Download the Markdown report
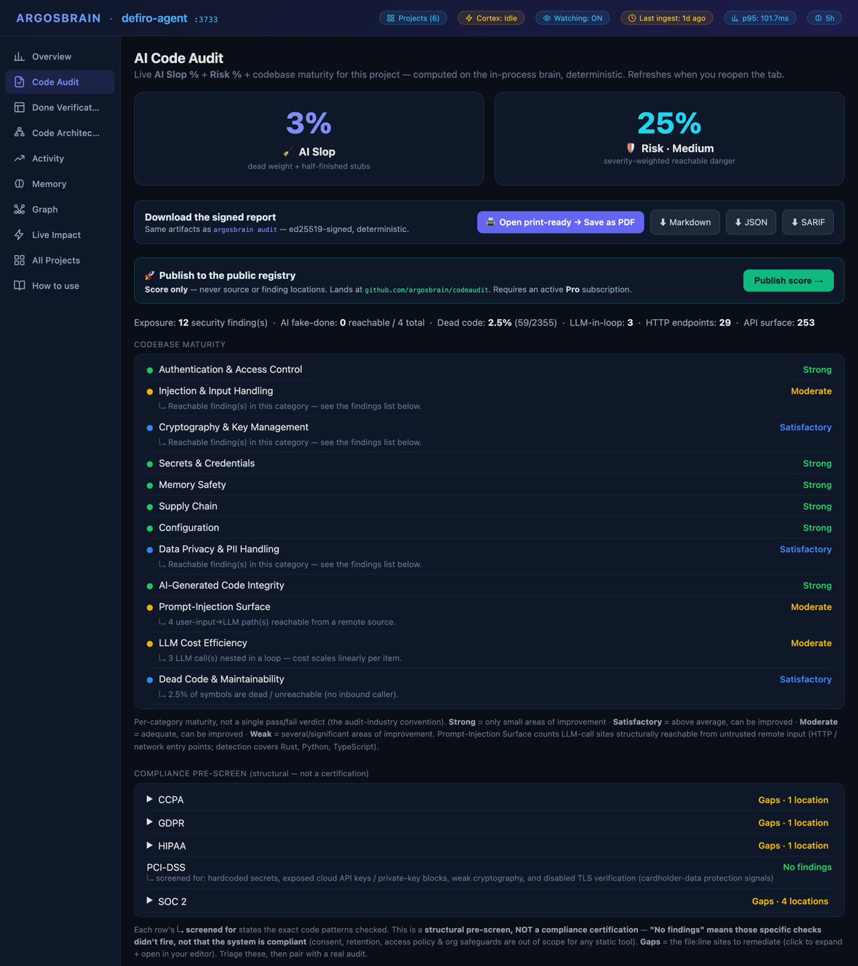This screenshot has height=966, width=858. click(685, 222)
